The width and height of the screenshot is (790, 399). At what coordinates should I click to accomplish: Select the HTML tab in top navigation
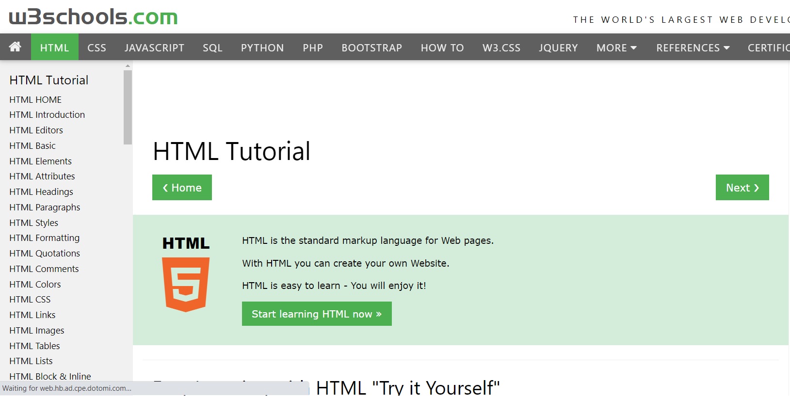(55, 48)
